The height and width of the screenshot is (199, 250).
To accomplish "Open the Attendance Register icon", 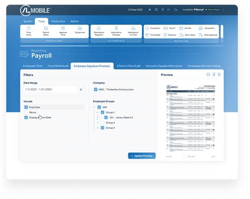I will click(x=99, y=28).
